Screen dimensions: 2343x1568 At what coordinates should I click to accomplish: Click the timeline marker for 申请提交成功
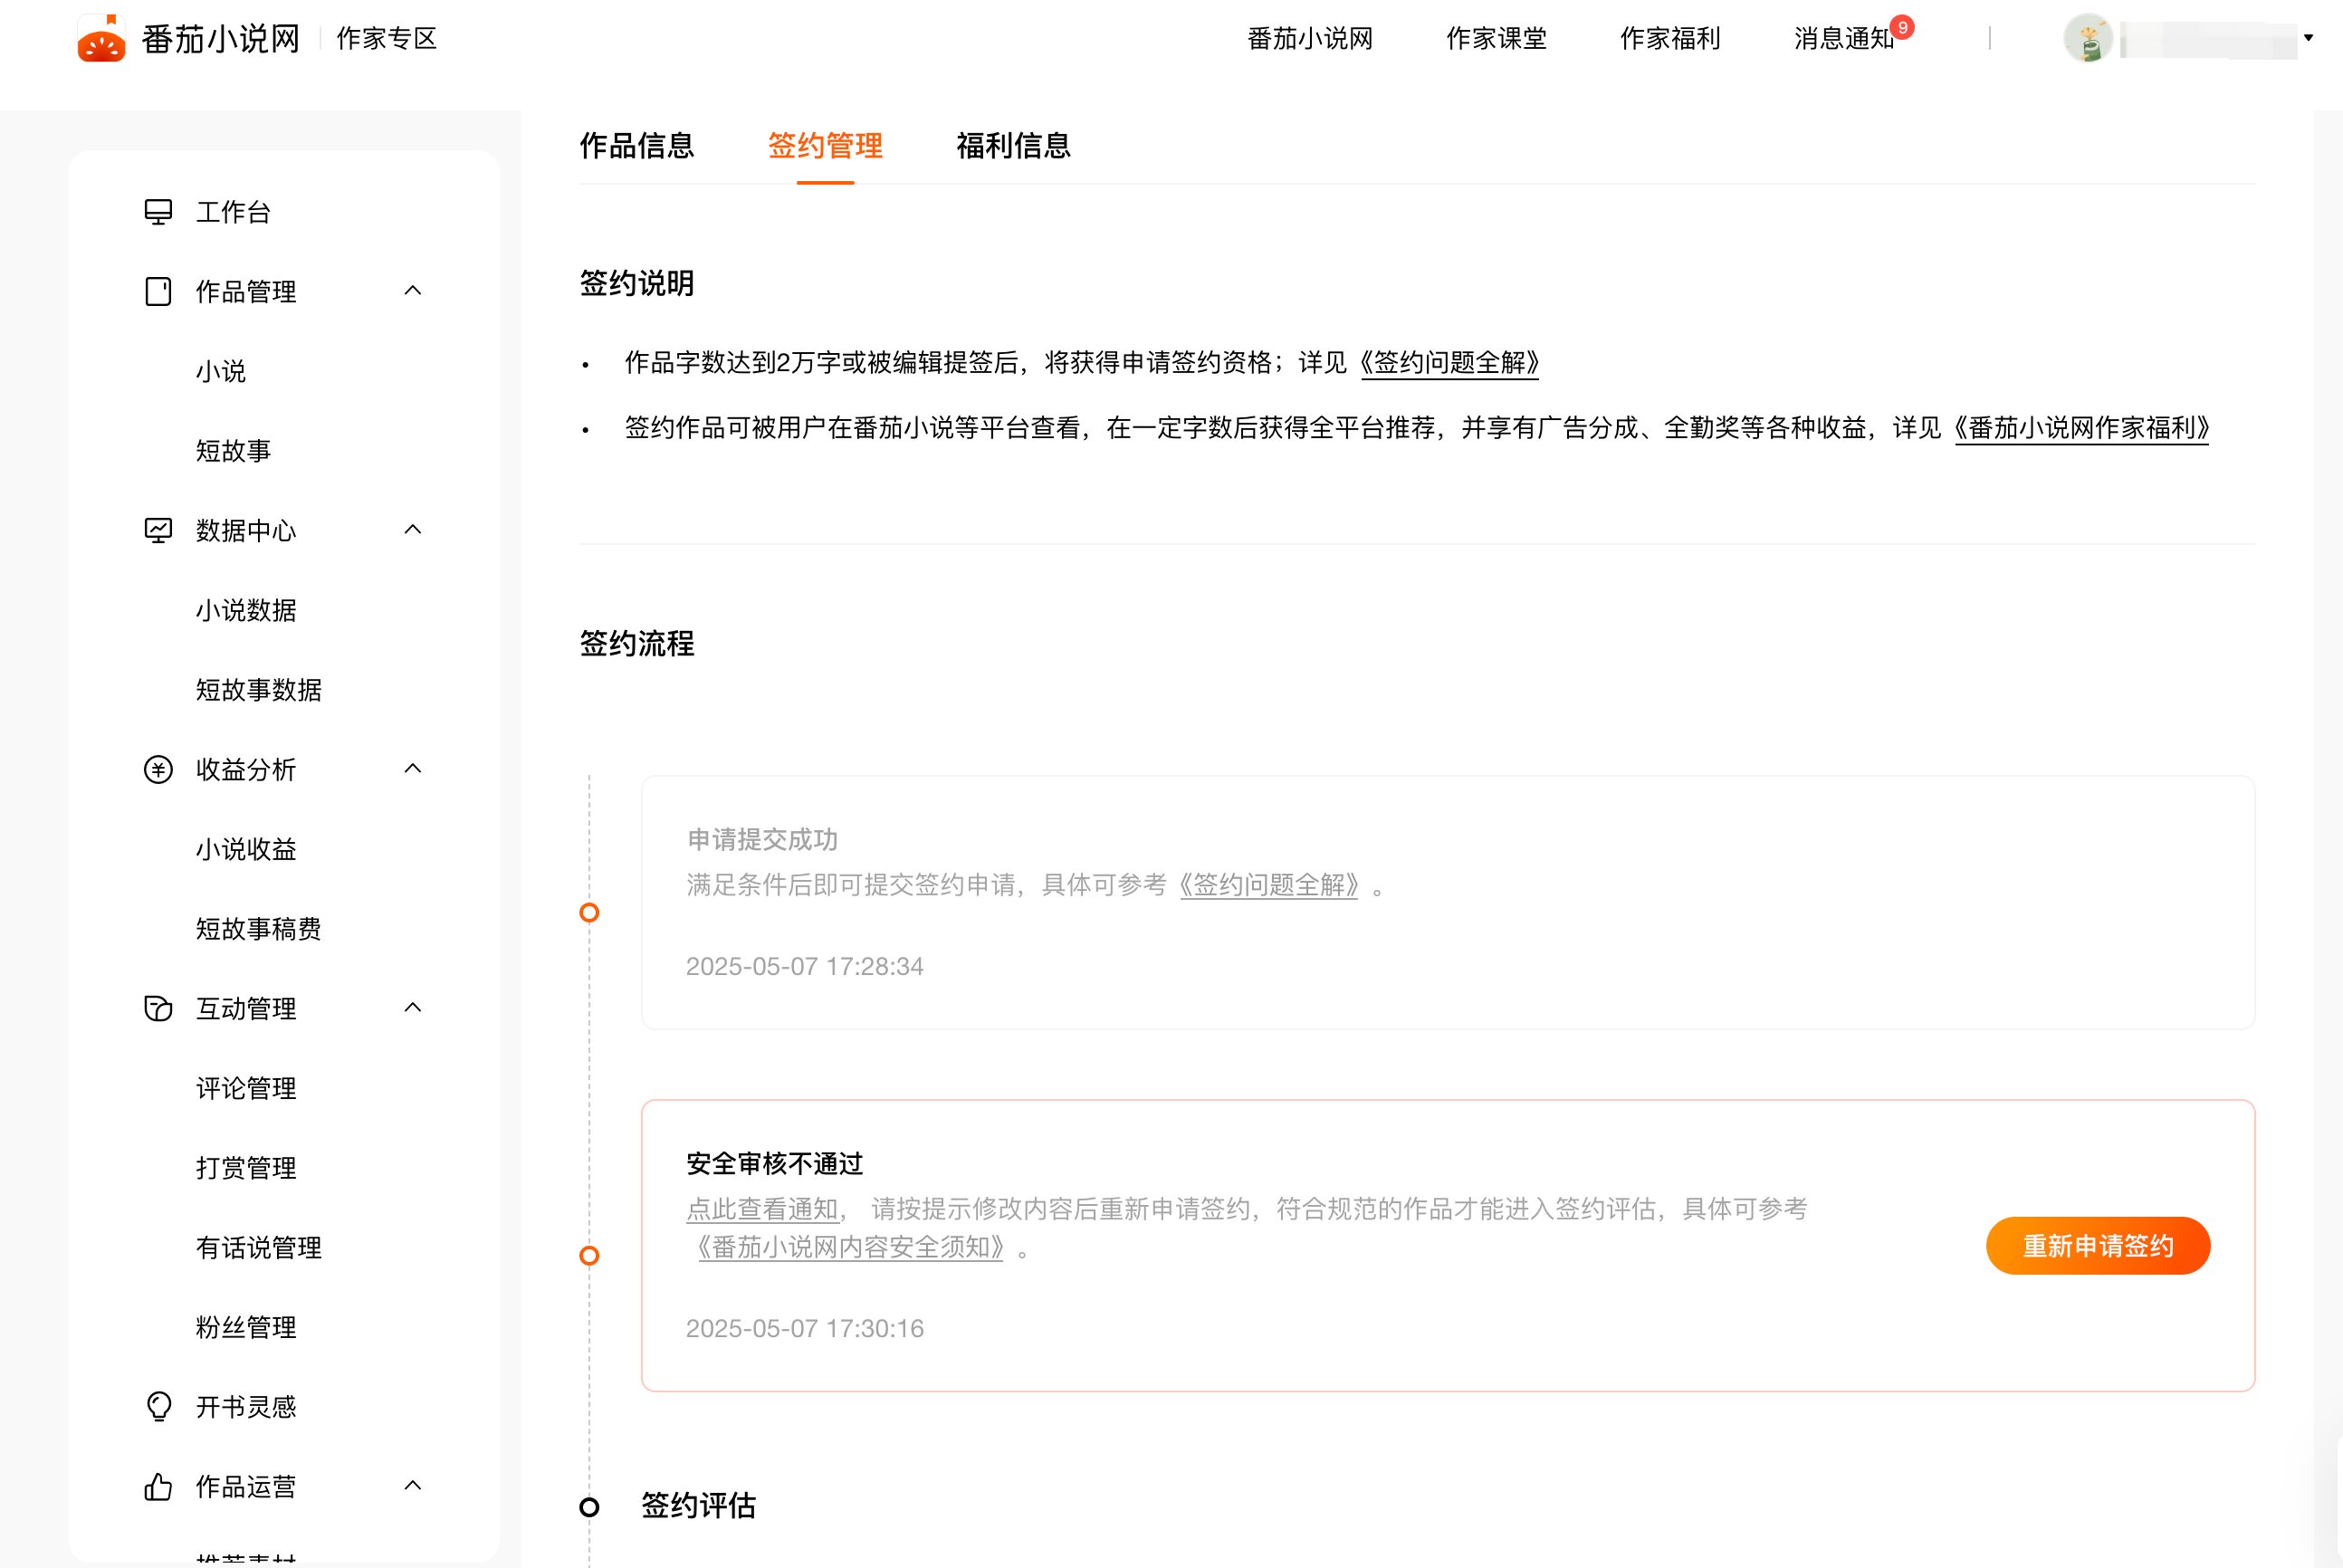click(589, 912)
